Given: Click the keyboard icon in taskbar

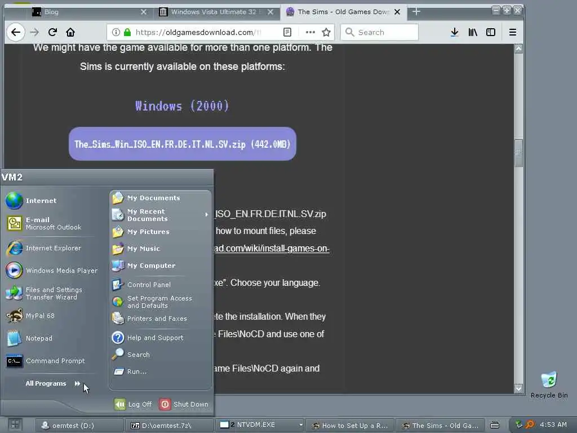Looking at the screenshot, I should coord(495,426).
